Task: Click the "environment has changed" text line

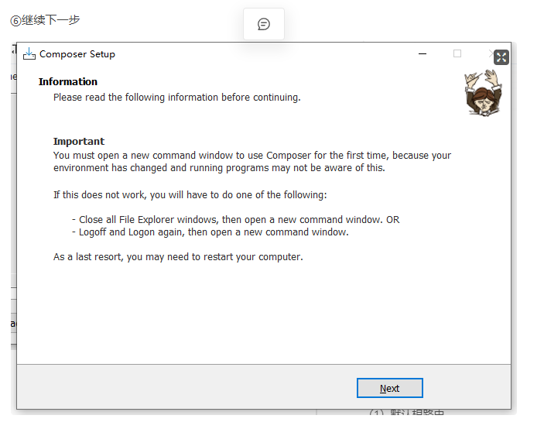Action: 219,167
